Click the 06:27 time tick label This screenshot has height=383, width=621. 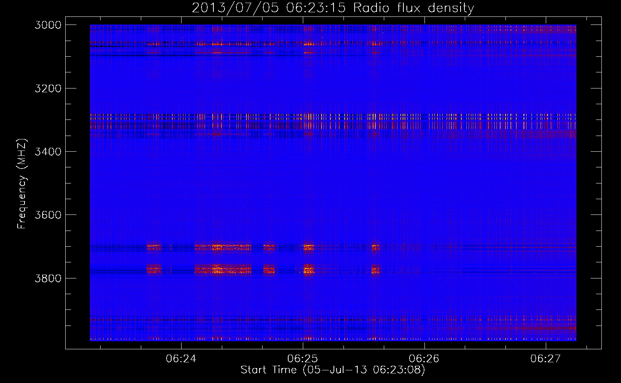pyautogui.click(x=546, y=358)
